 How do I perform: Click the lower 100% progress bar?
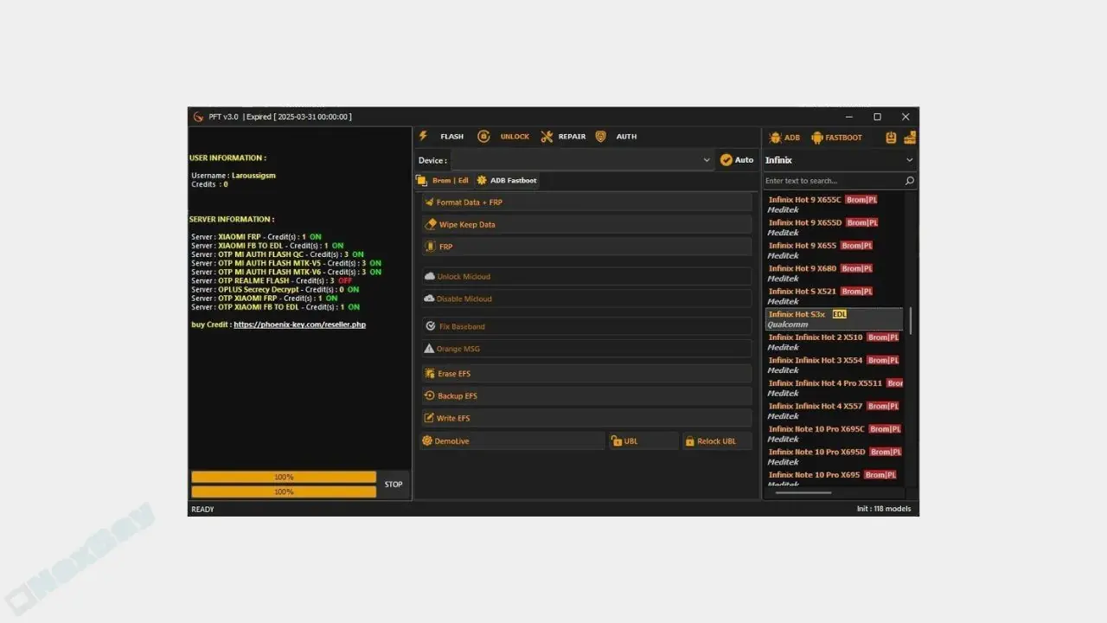(x=284, y=491)
